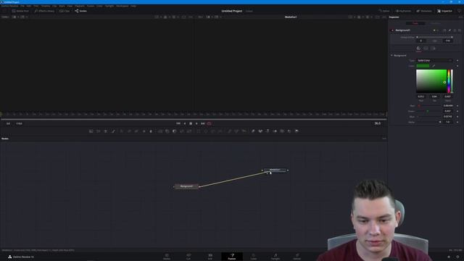The image size is (464, 261).
Task: Open the Image tab of Background1
Action: pyautogui.click(x=426, y=49)
